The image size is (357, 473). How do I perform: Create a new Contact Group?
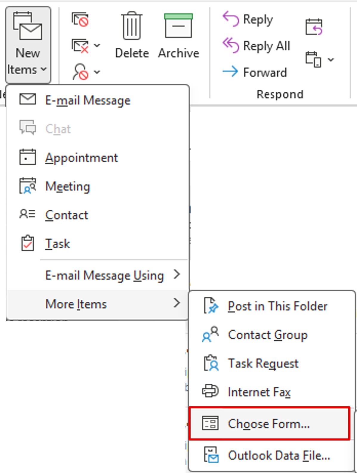[x=268, y=335]
